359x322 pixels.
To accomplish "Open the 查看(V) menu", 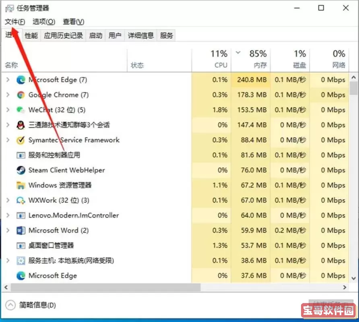I will click(x=74, y=22).
